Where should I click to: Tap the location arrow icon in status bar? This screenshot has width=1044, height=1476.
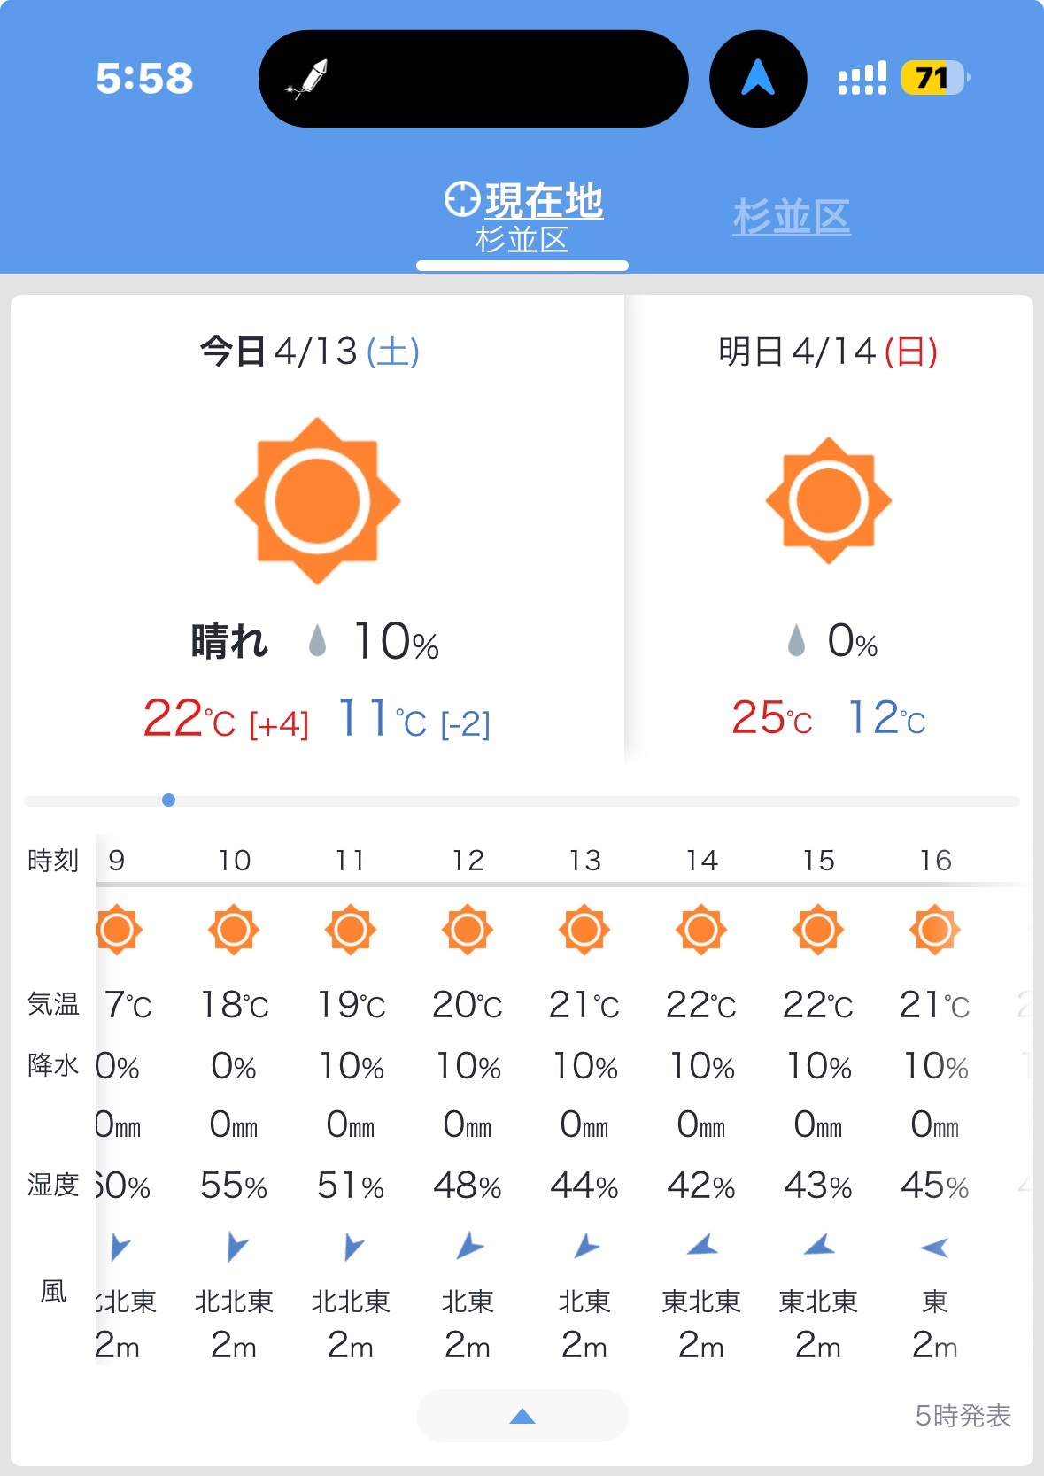pyautogui.click(x=758, y=79)
